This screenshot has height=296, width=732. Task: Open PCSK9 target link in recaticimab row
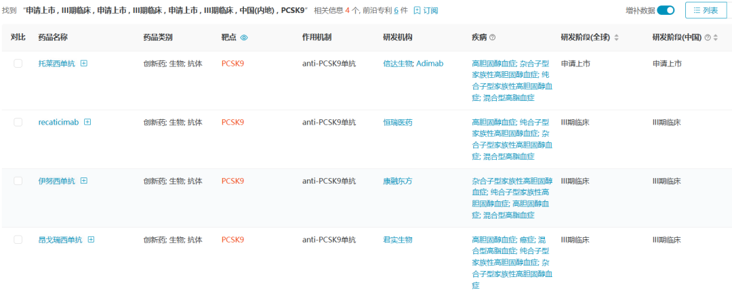coord(232,123)
